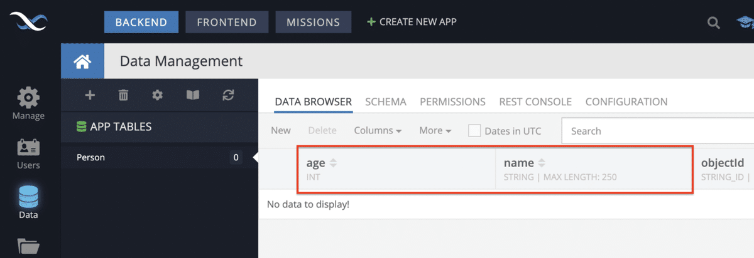The image size is (754, 258).
Task: Click the 'No data to display!' message
Action: tap(308, 205)
